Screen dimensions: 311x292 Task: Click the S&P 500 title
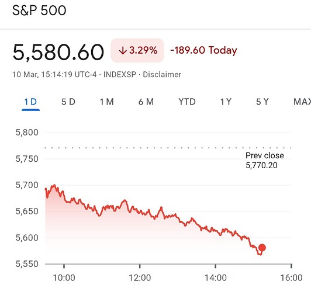point(39,11)
